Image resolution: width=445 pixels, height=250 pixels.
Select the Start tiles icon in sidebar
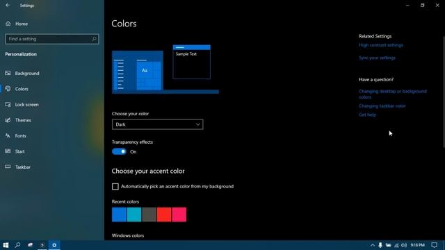(x=8, y=151)
